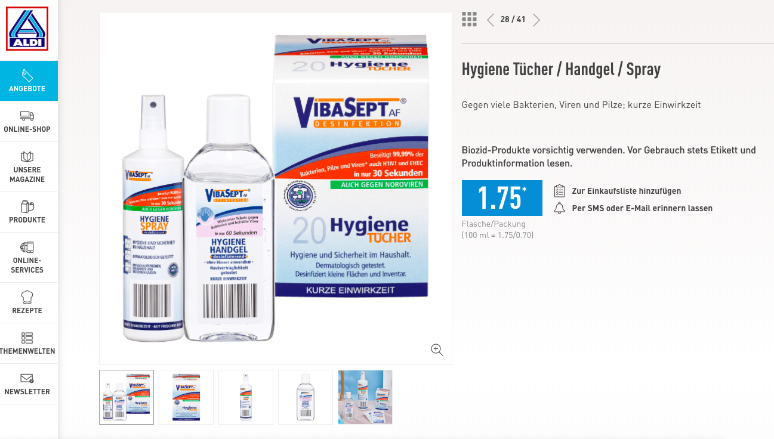The image size is (774, 439).
Task: Zoom product image with magnifier icon
Action: [x=437, y=350]
